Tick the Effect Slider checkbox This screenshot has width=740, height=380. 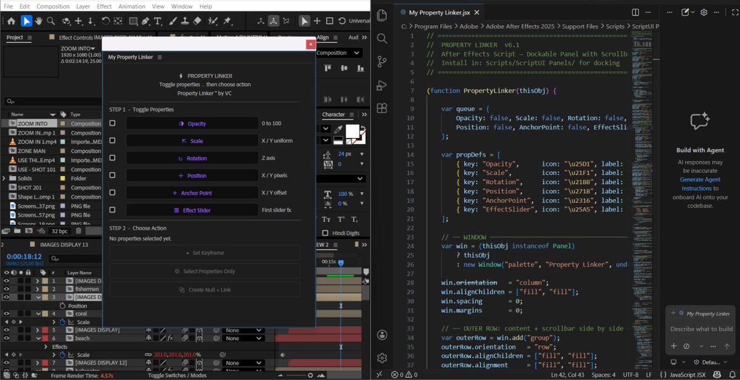(112, 210)
